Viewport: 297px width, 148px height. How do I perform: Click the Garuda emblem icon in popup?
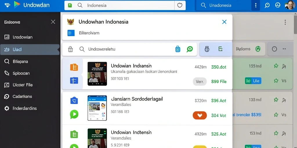click(x=70, y=22)
